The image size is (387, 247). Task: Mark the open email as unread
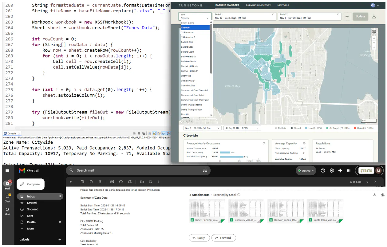112,182
